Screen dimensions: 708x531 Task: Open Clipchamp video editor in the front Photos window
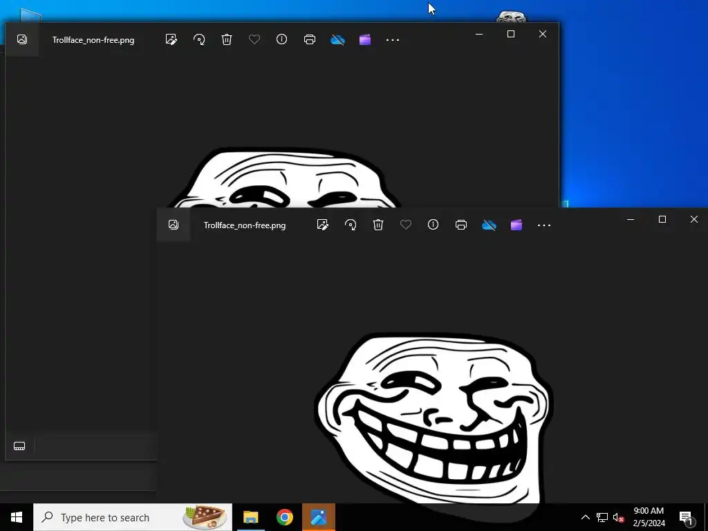click(516, 225)
